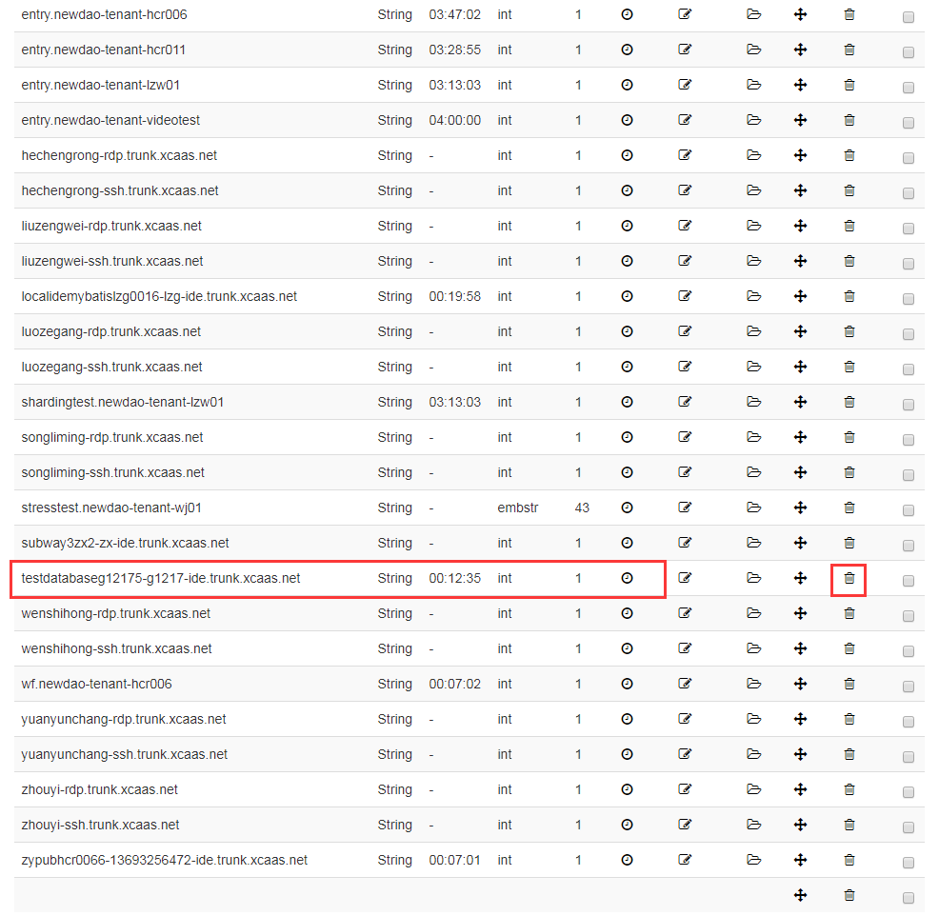The height and width of the screenshot is (916, 939).
Task: Click the wenshihong-ssh.trunk.xcaas.net key name
Action: pos(116,648)
